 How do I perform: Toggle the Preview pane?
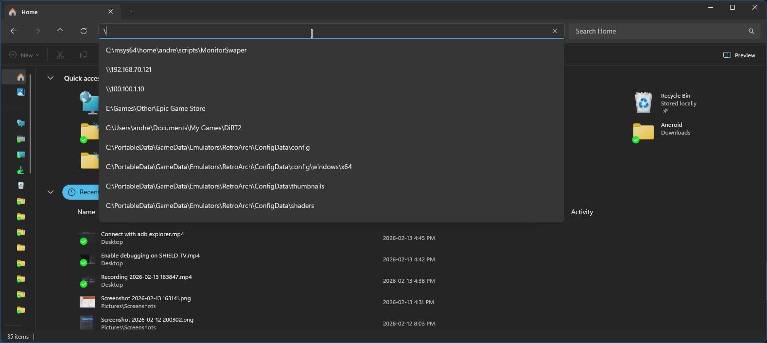(739, 55)
